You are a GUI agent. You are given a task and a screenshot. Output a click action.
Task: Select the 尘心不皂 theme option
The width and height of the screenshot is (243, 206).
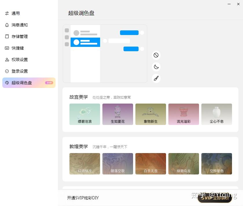pos(217,114)
